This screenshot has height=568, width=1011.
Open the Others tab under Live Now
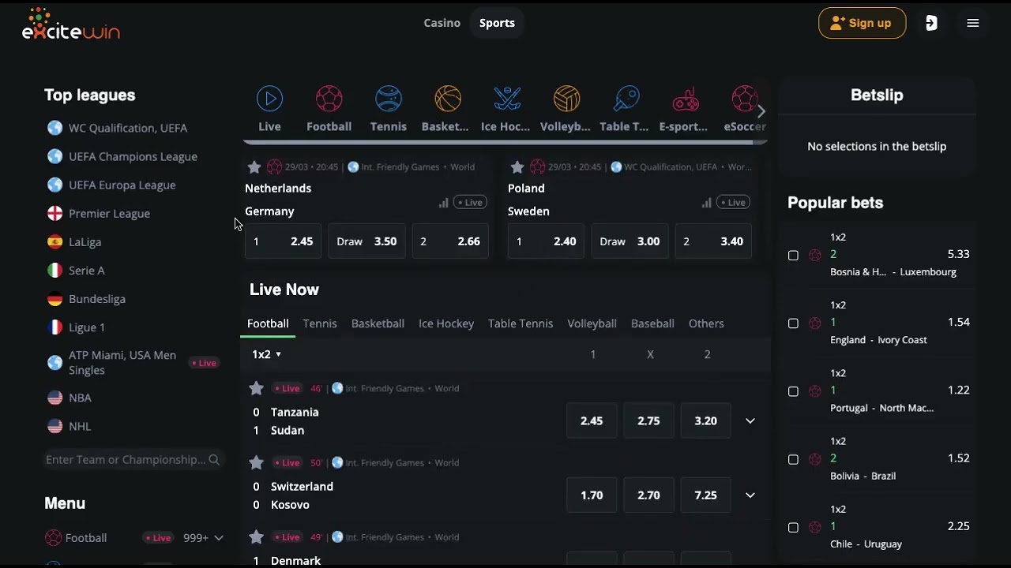point(706,323)
